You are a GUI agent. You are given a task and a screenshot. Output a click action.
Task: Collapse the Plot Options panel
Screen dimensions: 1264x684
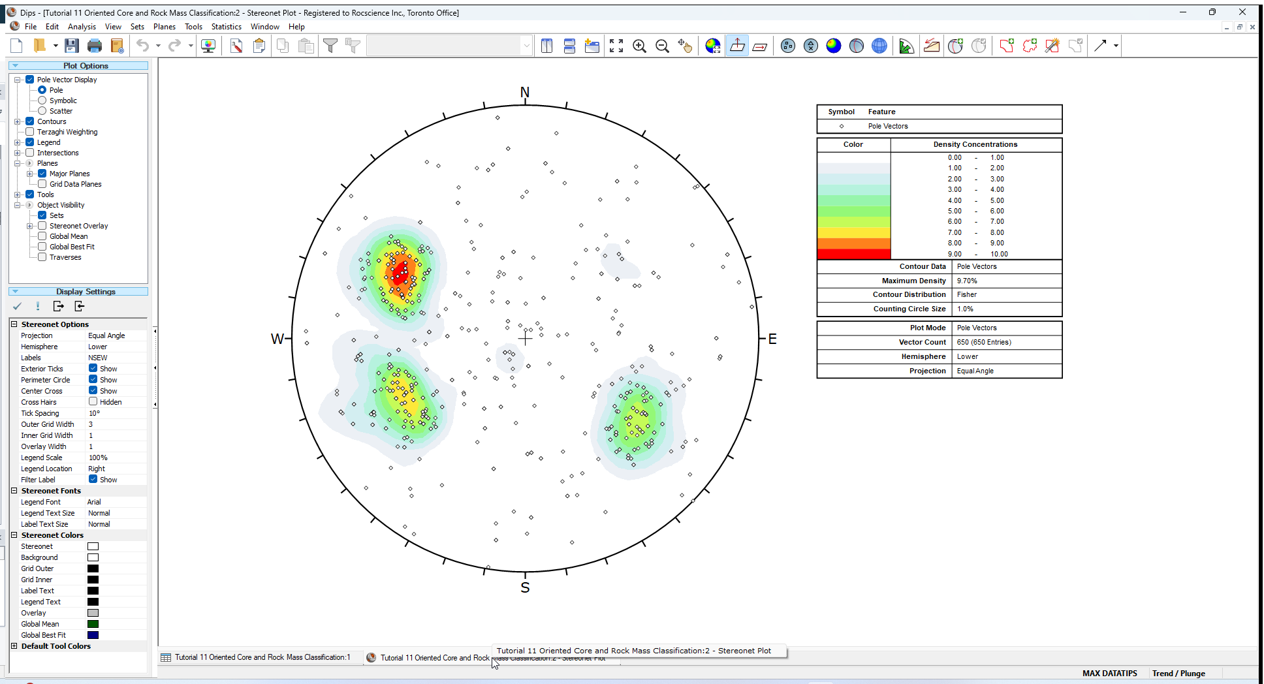coord(15,65)
